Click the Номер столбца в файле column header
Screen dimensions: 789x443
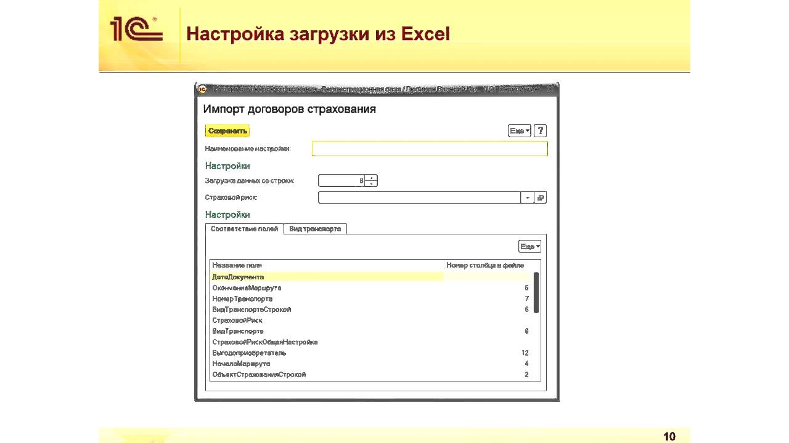(x=485, y=265)
